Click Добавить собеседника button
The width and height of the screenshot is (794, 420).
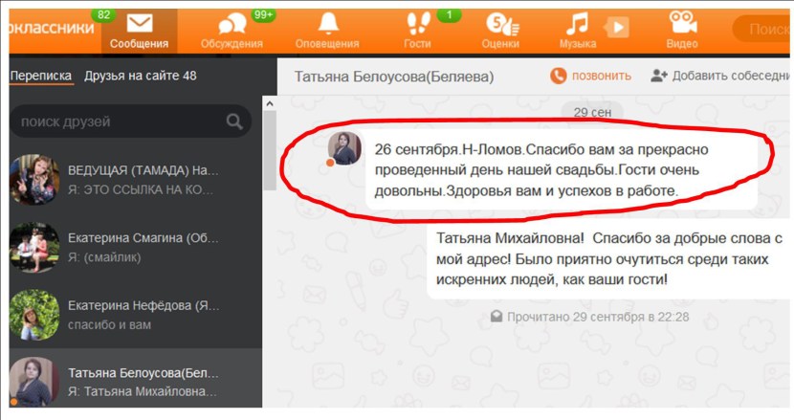coord(720,76)
